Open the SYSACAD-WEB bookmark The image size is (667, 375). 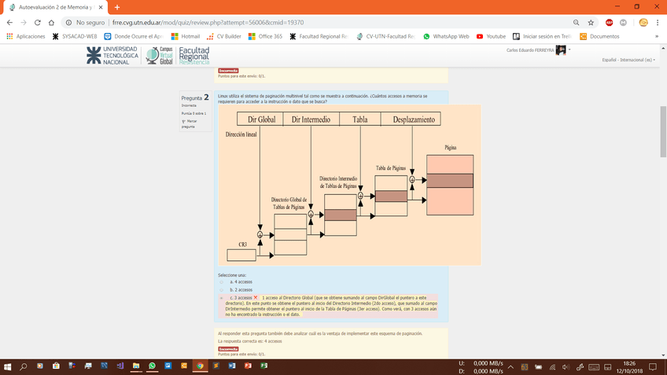point(75,36)
